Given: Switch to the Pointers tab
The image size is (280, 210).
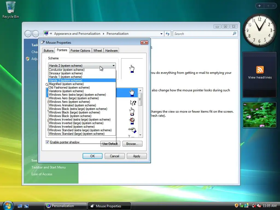Looking at the screenshot, I should pos(62,50).
